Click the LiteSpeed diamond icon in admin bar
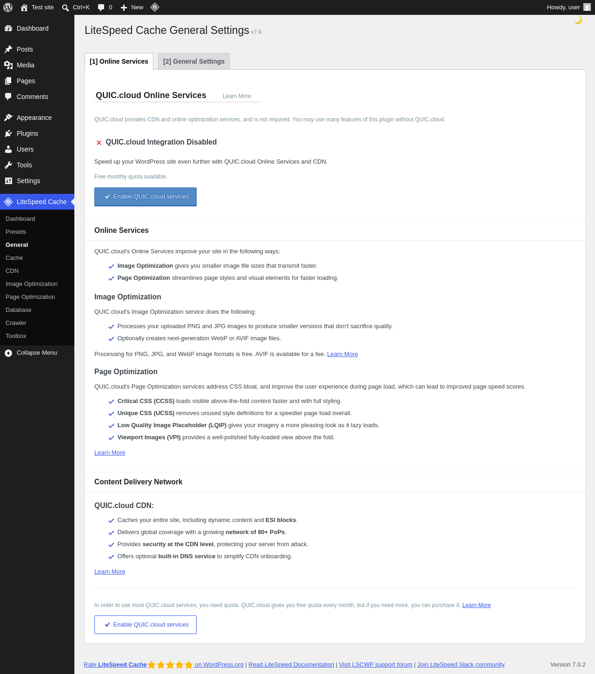595x674 pixels. tap(155, 7)
